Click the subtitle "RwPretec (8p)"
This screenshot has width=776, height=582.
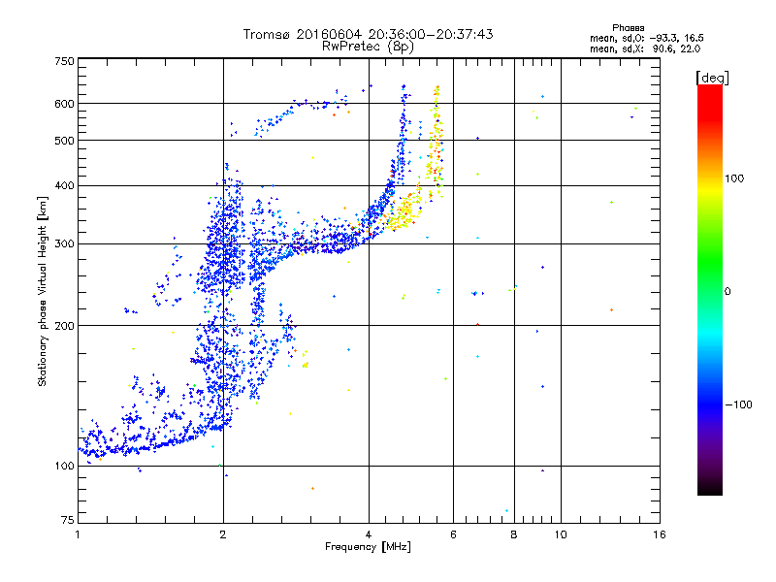tap(368, 47)
